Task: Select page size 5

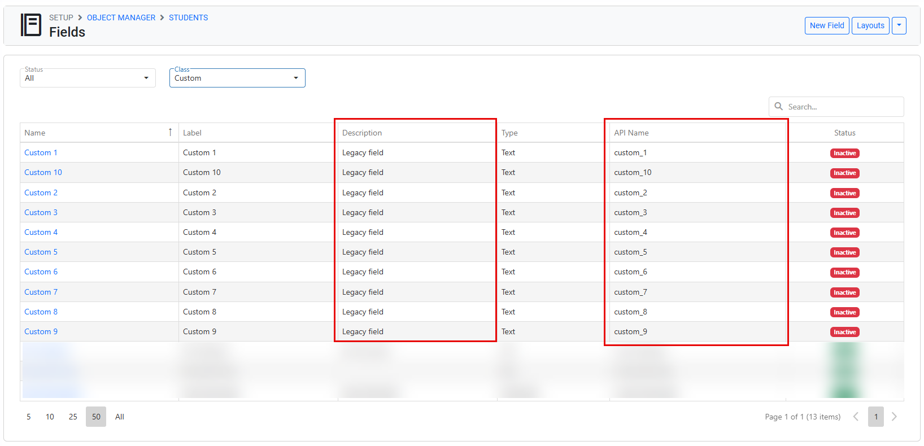Action: click(29, 417)
